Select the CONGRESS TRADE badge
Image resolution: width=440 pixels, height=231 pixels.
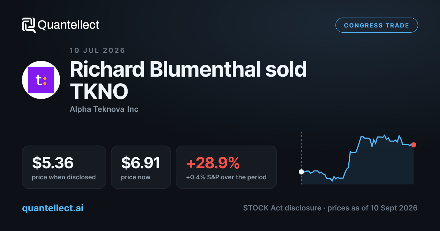pyautogui.click(x=377, y=25)
